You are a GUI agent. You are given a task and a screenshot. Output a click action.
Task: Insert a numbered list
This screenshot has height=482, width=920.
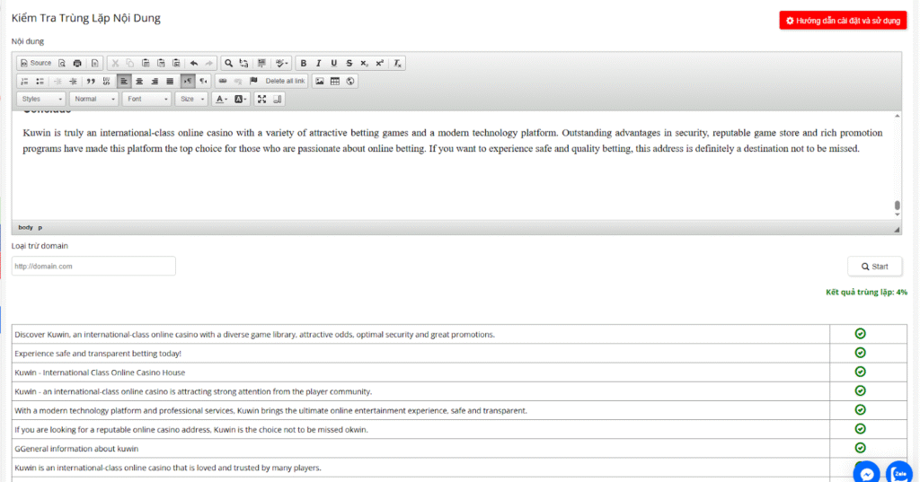tap(24, 81)
